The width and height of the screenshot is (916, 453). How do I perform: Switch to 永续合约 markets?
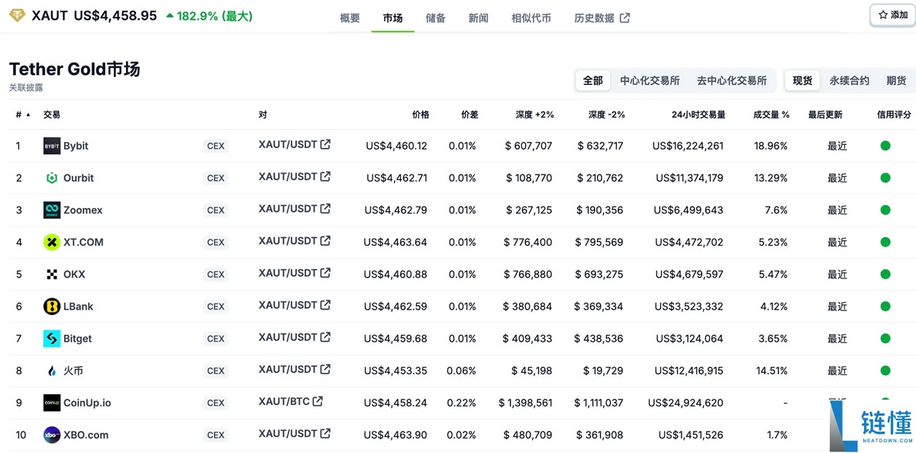coord(850,80)
